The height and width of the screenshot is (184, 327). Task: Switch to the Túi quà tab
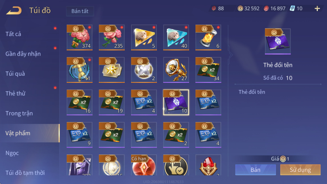15,73
